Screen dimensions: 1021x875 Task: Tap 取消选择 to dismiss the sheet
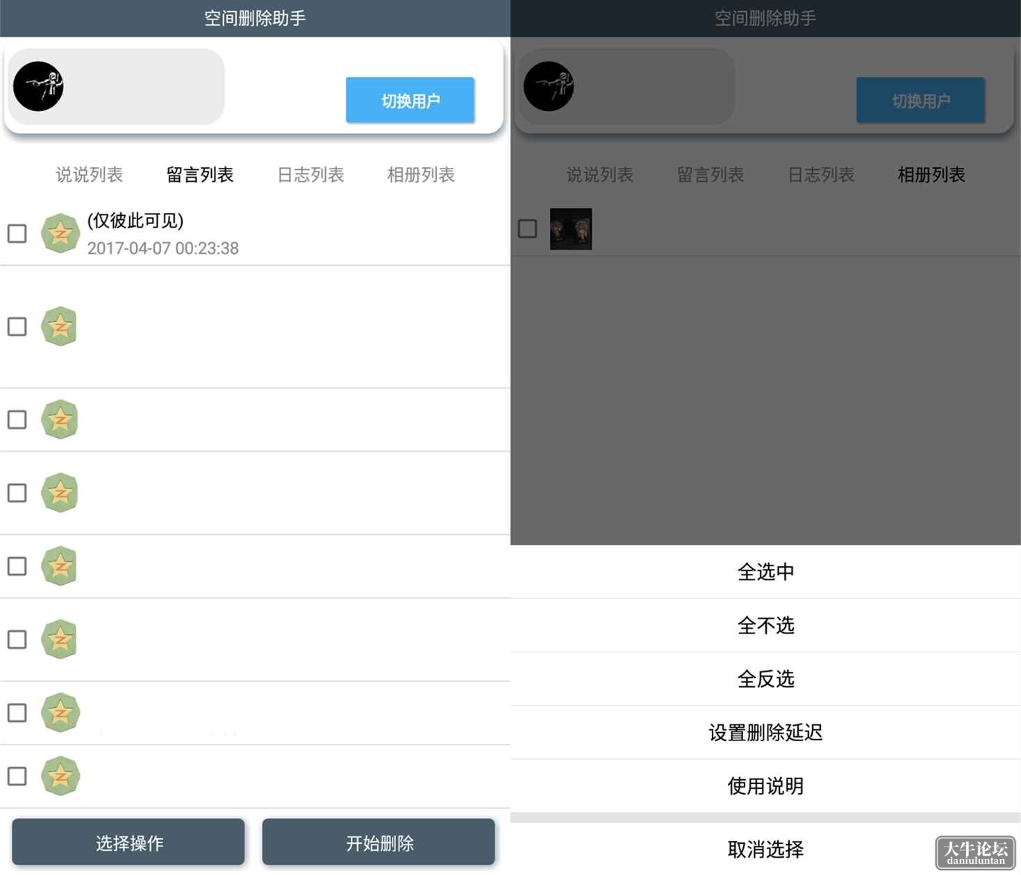(x=765, y=849)
